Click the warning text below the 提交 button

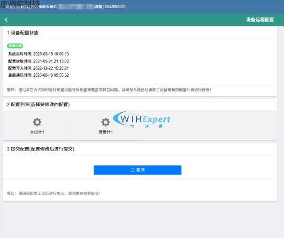click(x=53, y=193)
